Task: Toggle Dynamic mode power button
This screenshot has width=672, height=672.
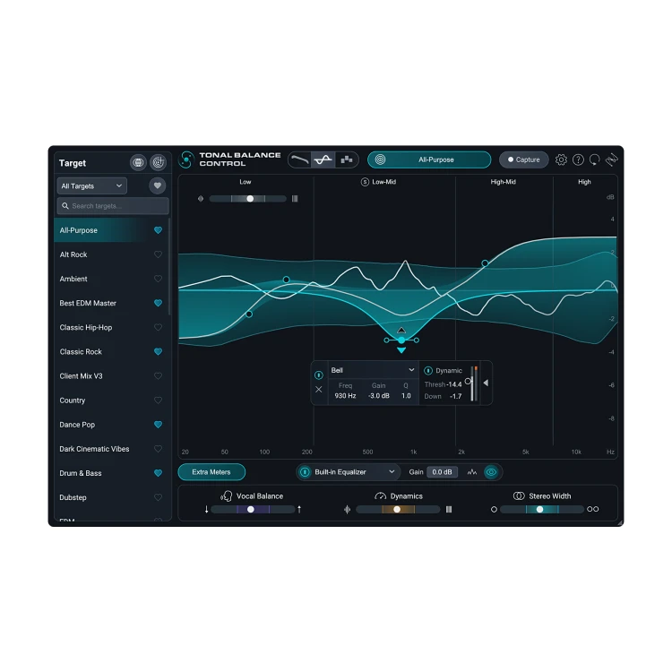Action: pos(428,370)
